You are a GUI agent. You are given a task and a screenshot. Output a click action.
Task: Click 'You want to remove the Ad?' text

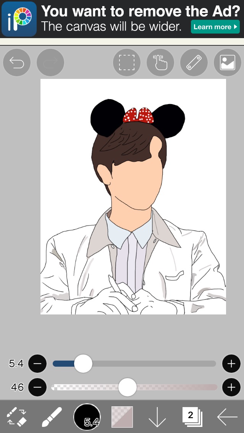click(141, 11)
